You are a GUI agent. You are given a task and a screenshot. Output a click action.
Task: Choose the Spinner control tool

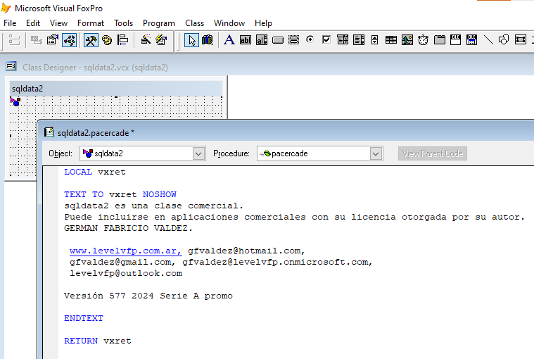375,40
